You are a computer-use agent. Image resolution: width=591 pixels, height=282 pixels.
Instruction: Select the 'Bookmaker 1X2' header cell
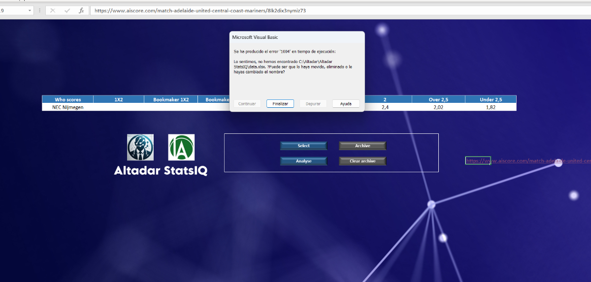(171, 99)
